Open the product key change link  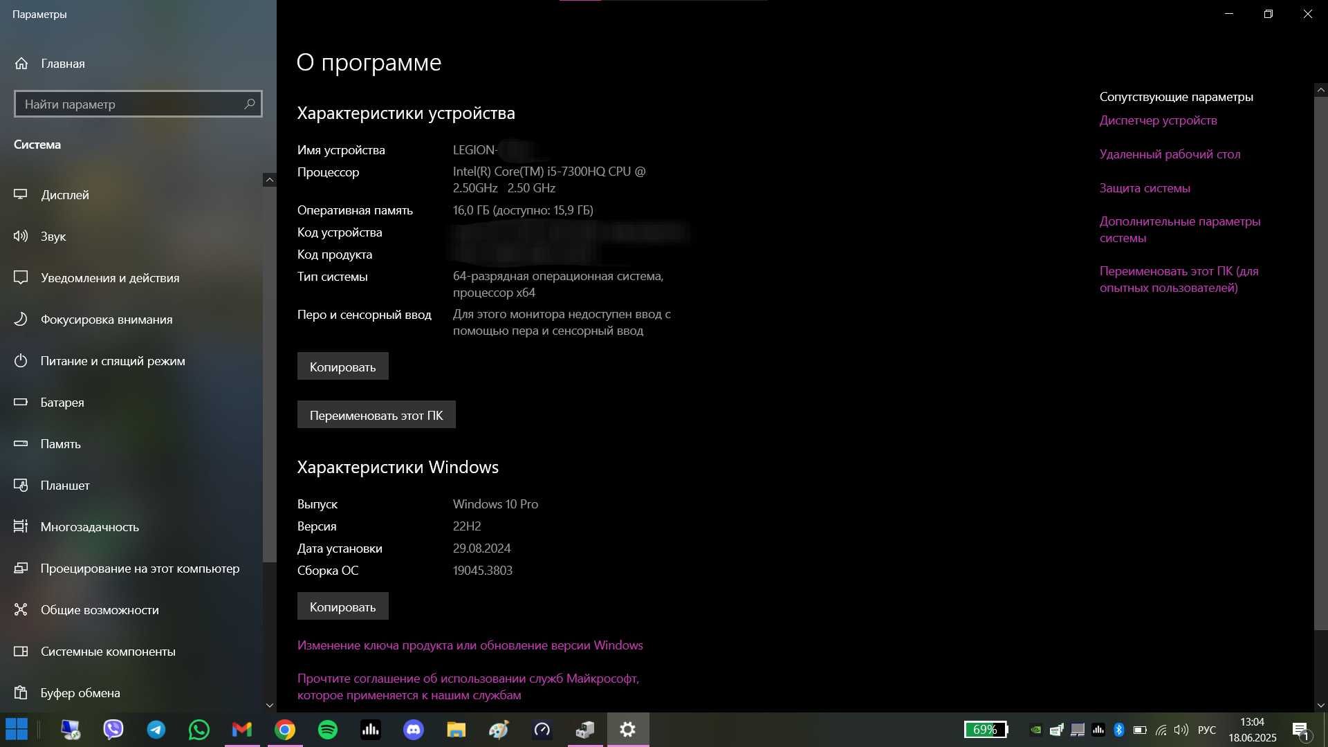click(x=470, y=645)
